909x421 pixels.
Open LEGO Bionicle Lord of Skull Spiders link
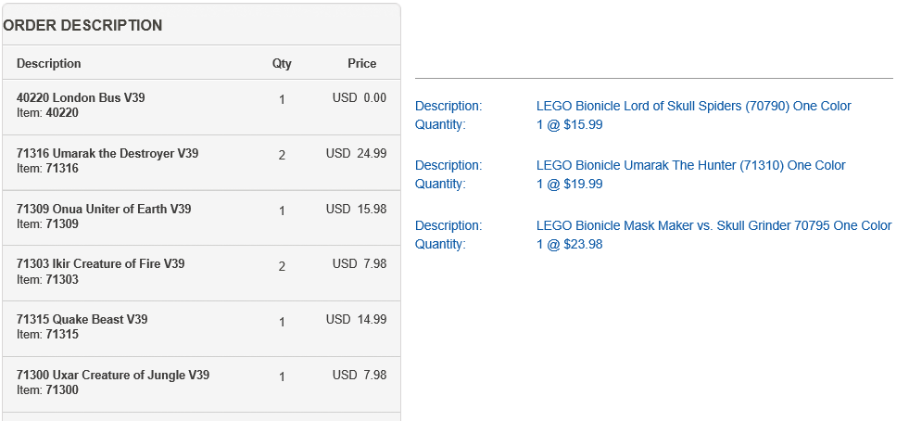(x=693, y=106)
